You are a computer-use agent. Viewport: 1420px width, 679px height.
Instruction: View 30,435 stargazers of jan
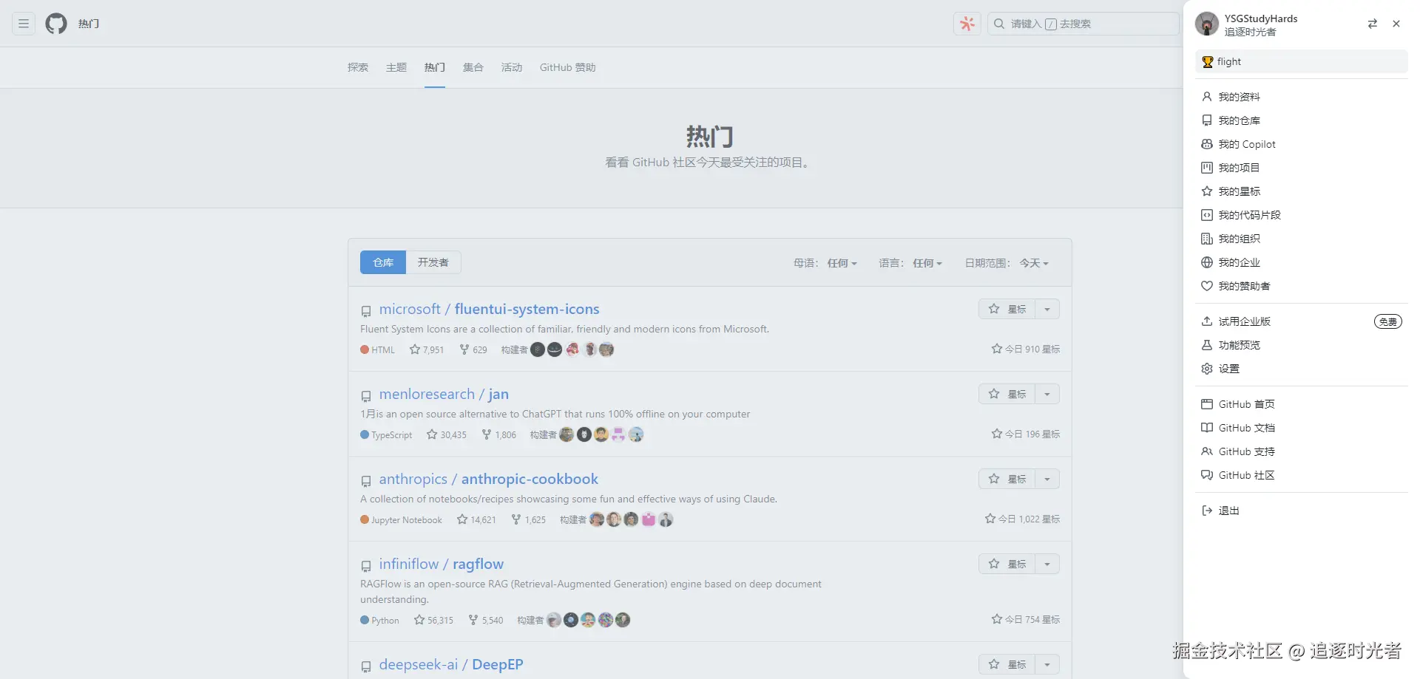coord(447,434)
